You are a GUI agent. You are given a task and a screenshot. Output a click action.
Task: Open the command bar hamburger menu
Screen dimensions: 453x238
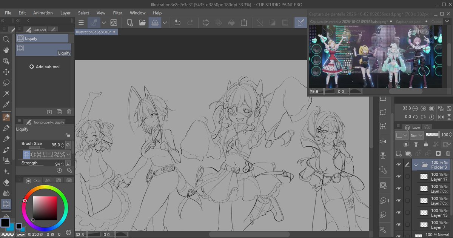click(x=81, y=23)
